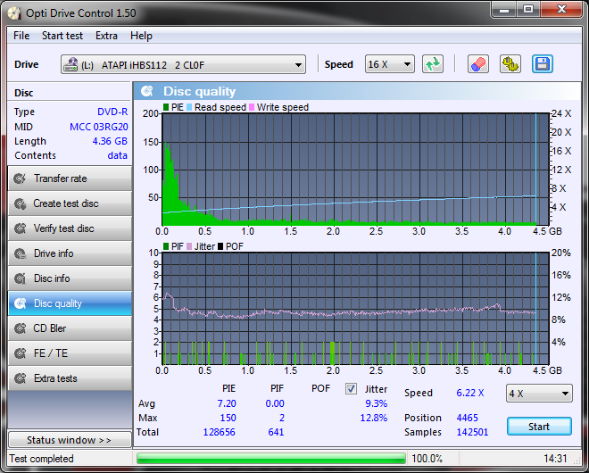Open the Start test menu
Viewport: 589px width, 473px height.
click(62, 36)
